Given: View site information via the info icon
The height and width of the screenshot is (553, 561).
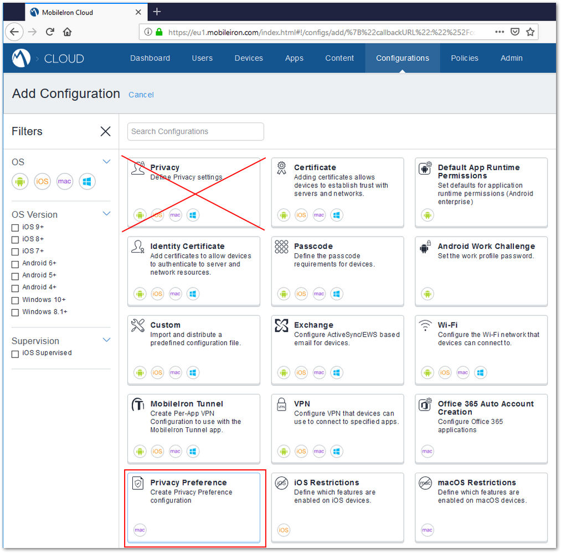Looking at the screenshot, I should (x=148, y=32).
